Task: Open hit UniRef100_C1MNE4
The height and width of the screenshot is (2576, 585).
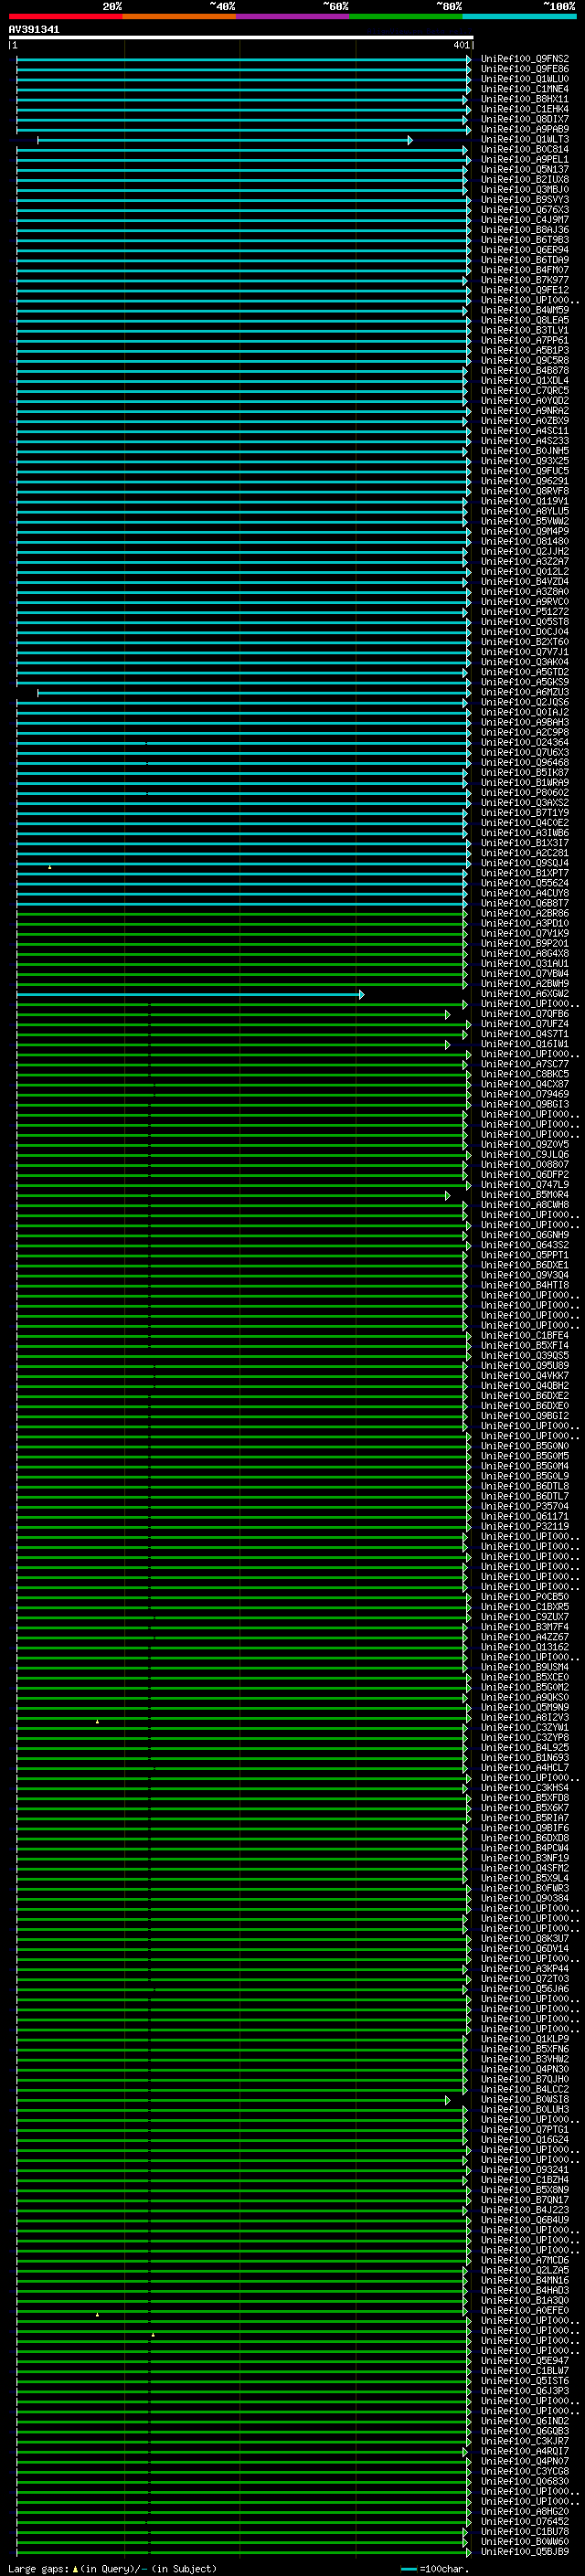Action: click(x=525, y=89)
